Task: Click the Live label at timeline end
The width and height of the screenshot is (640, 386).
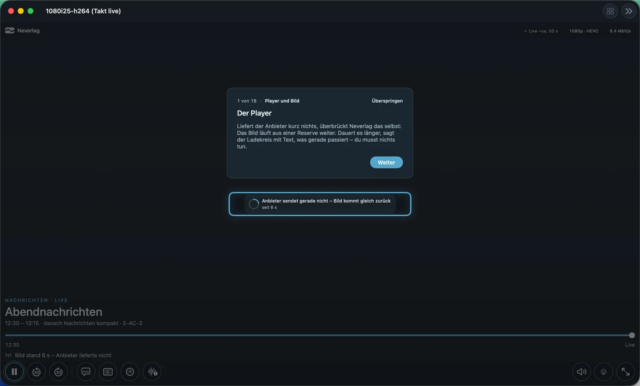Action: pos(630,345)
